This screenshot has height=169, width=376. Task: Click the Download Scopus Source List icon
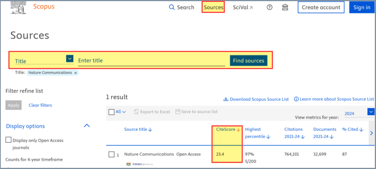pos(226,99)
